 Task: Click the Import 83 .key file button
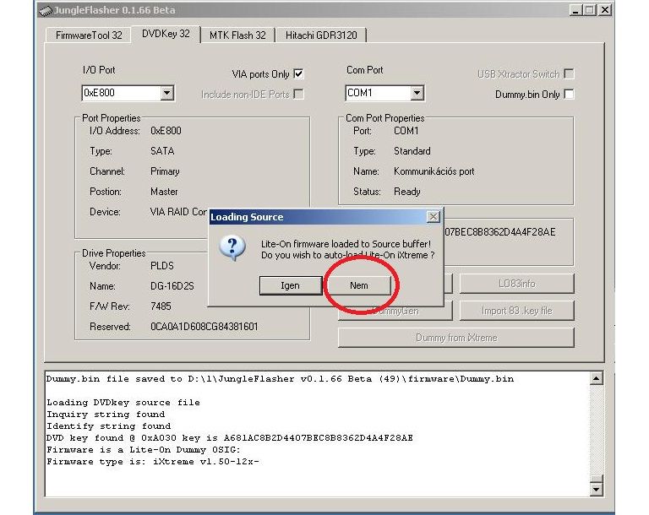(516, 311)
